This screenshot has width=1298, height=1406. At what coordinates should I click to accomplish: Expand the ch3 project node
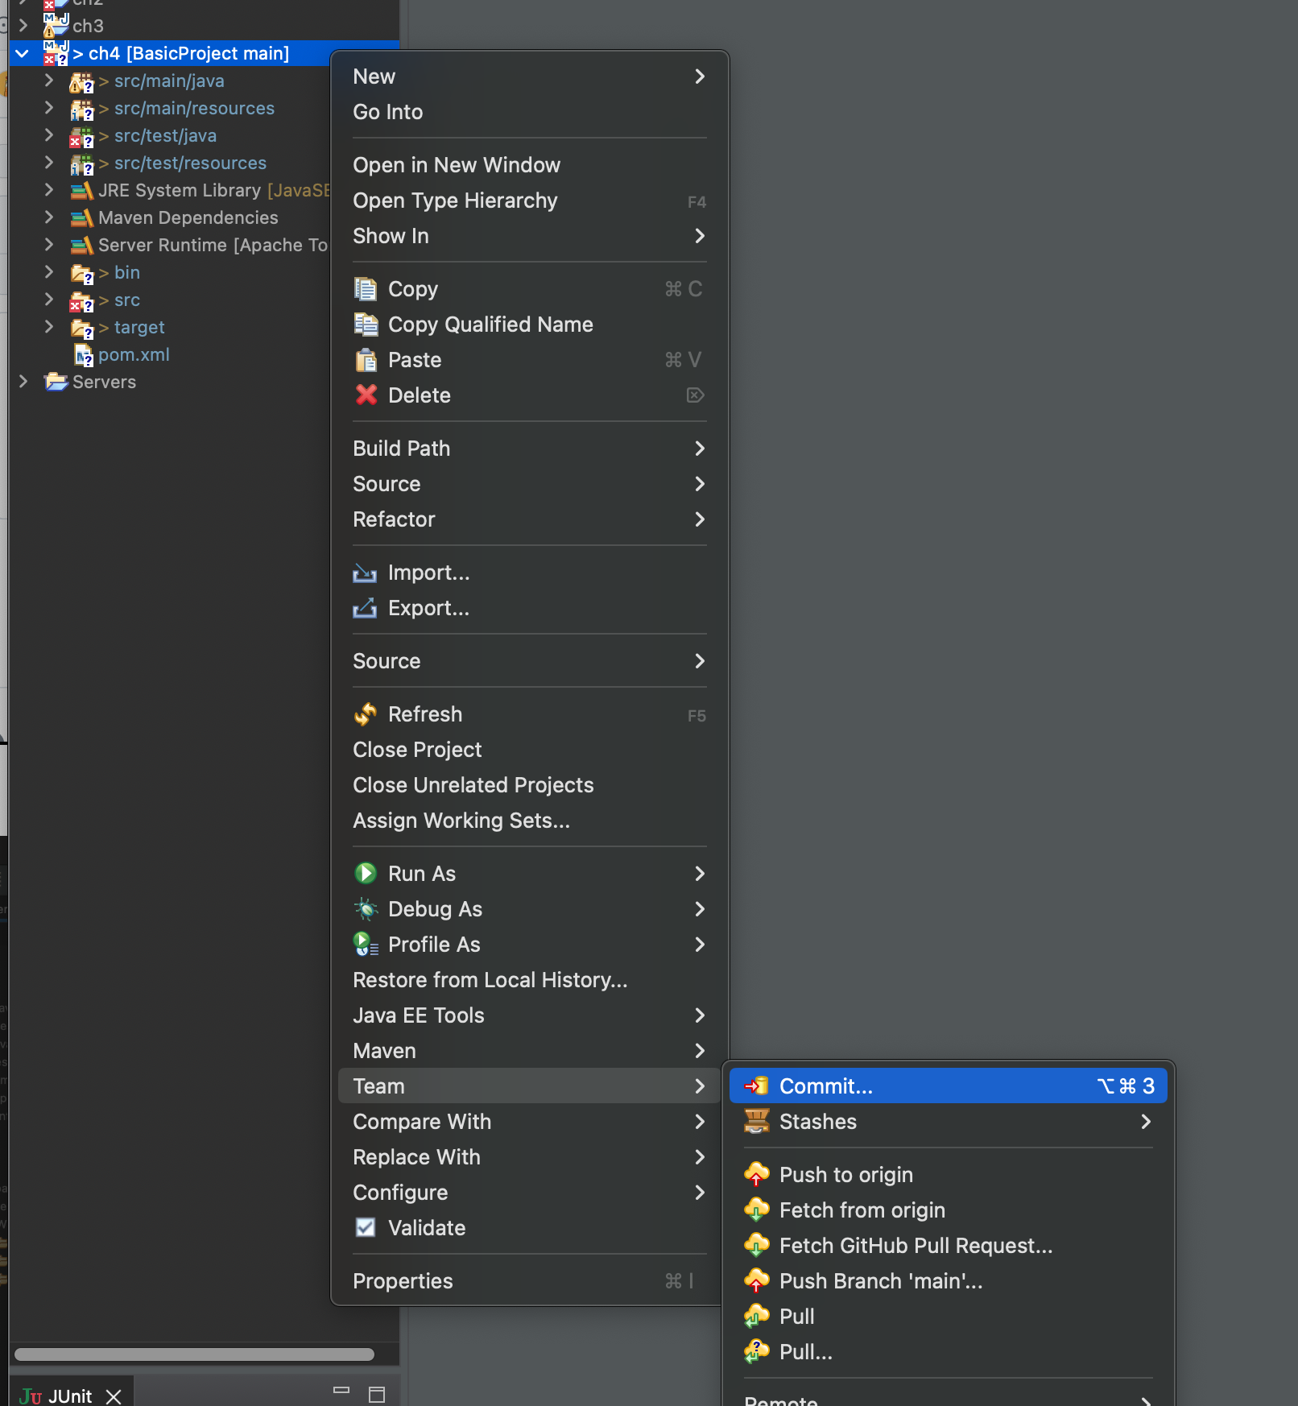click(23, 26)
